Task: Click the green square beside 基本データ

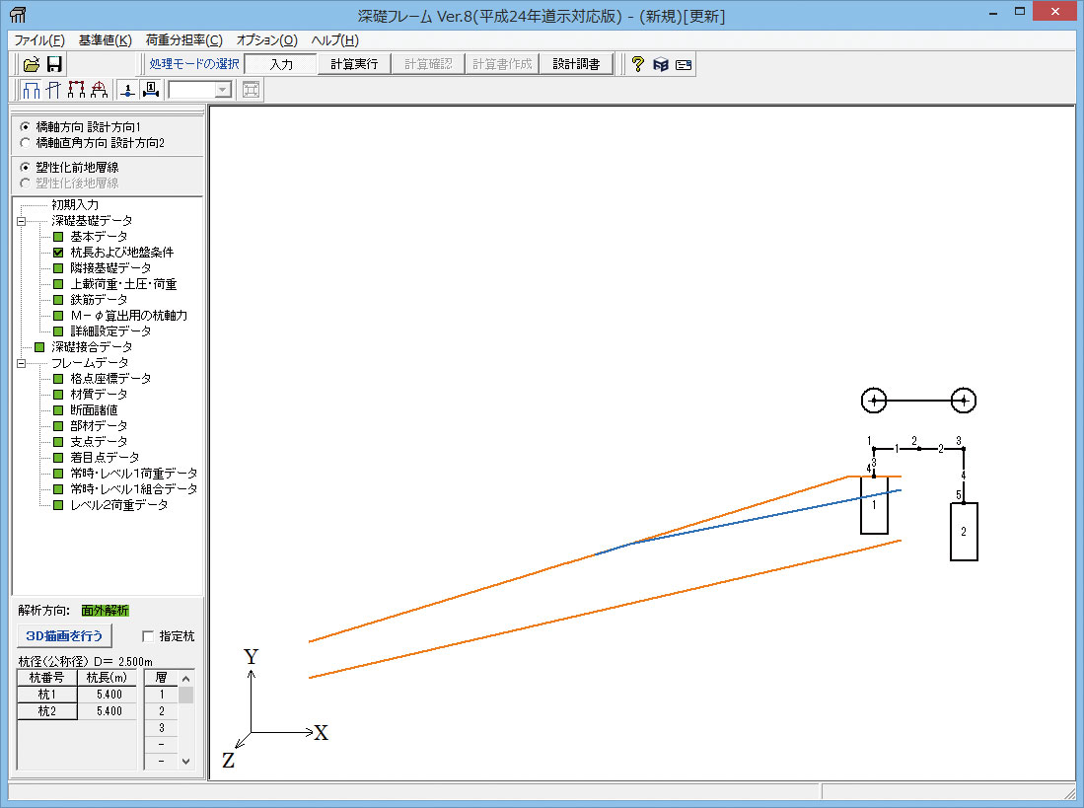Action: [x=58, y=237]
